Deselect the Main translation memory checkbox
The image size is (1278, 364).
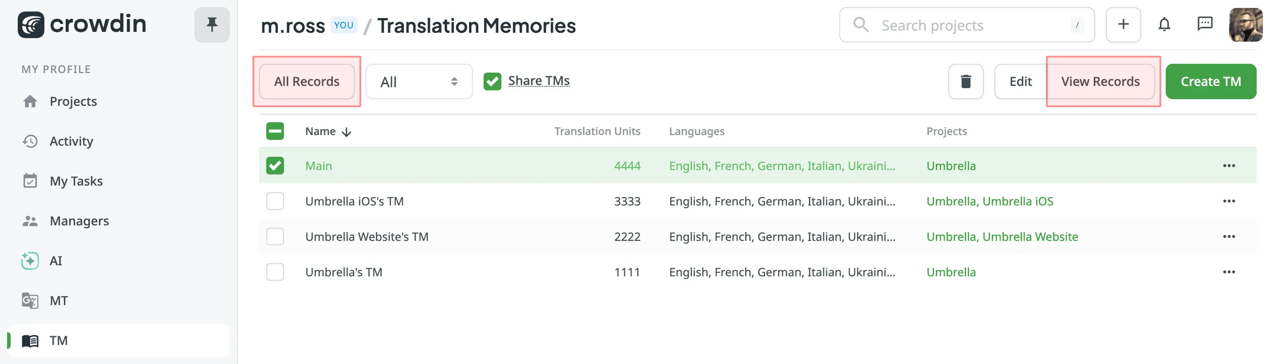tap(275, 166)
